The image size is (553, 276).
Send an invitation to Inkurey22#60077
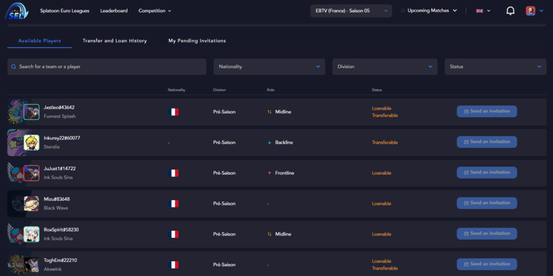click(487, 142)
